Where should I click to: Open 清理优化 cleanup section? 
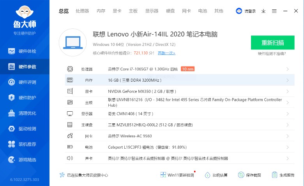point(25,113)
